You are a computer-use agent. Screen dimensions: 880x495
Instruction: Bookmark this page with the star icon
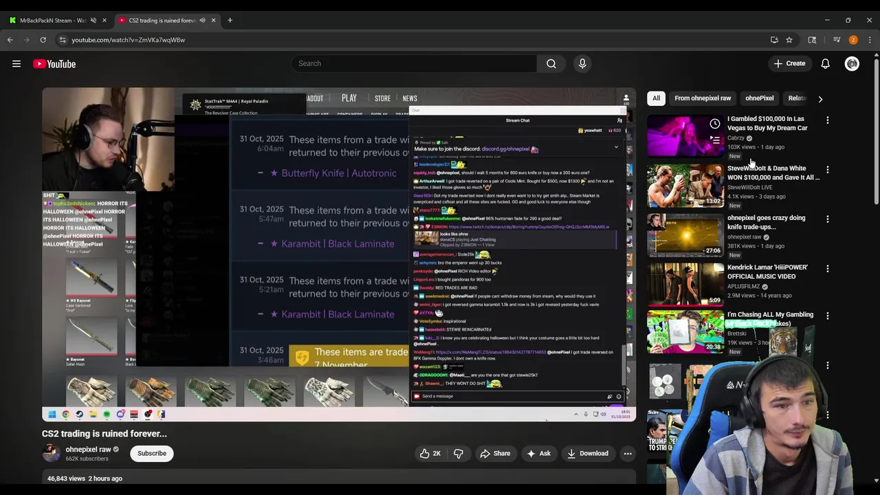tap(789, 40)
